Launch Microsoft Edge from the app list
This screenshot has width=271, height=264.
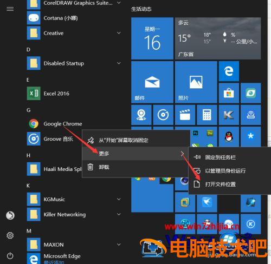(x=74, y=258)
